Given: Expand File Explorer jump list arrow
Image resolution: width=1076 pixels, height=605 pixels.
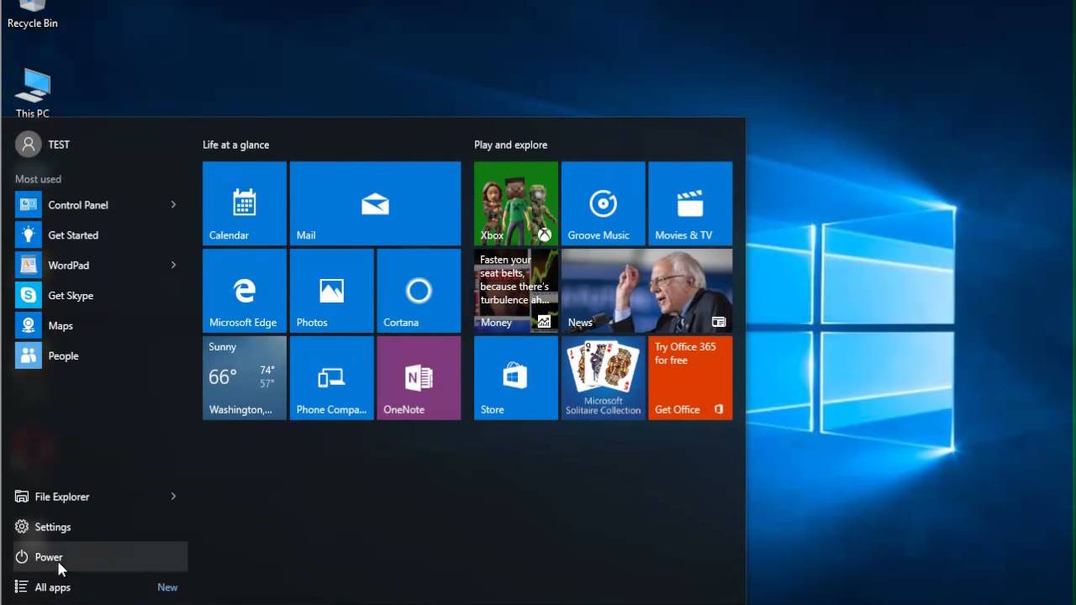Looking at the screenshot, I should point(173,497).
